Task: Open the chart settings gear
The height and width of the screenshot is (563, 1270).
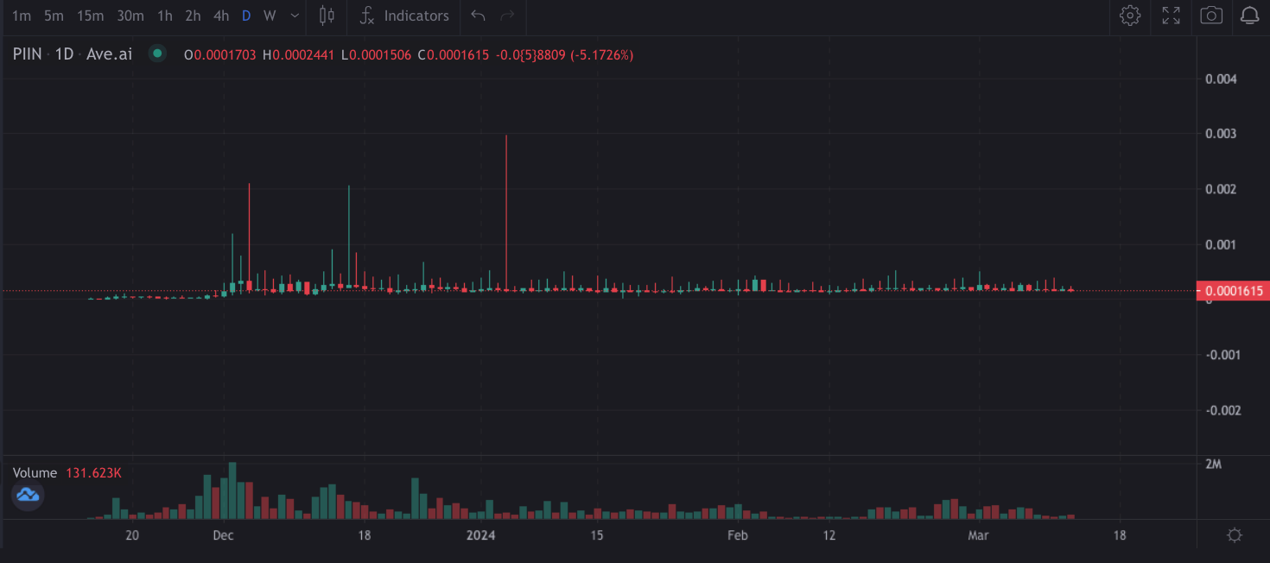Action: click(x=1130, y=16)
